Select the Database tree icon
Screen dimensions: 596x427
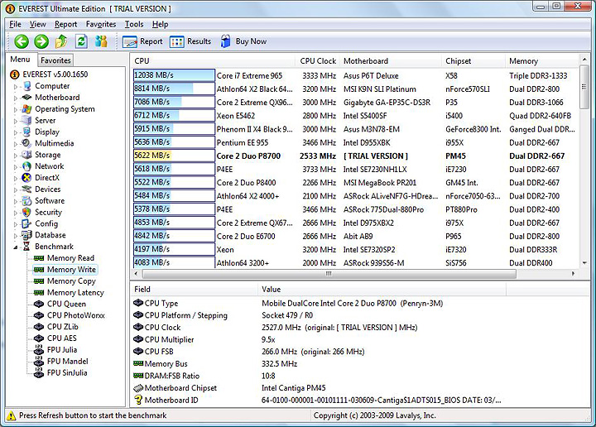point(26,235)
